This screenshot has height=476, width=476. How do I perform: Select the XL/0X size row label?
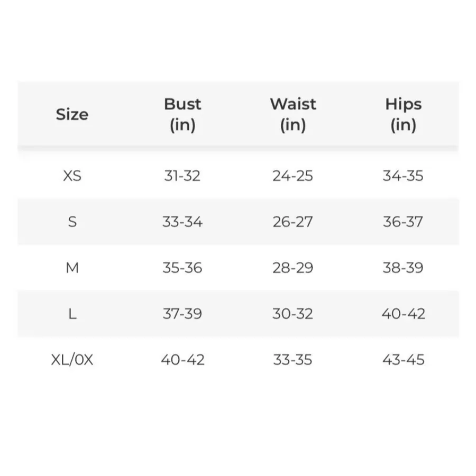coord(72,360)
